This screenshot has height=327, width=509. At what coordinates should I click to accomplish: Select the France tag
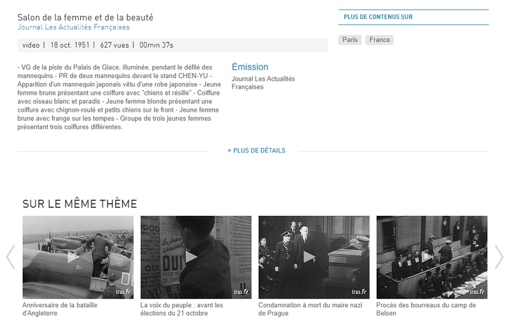[379, 39]
